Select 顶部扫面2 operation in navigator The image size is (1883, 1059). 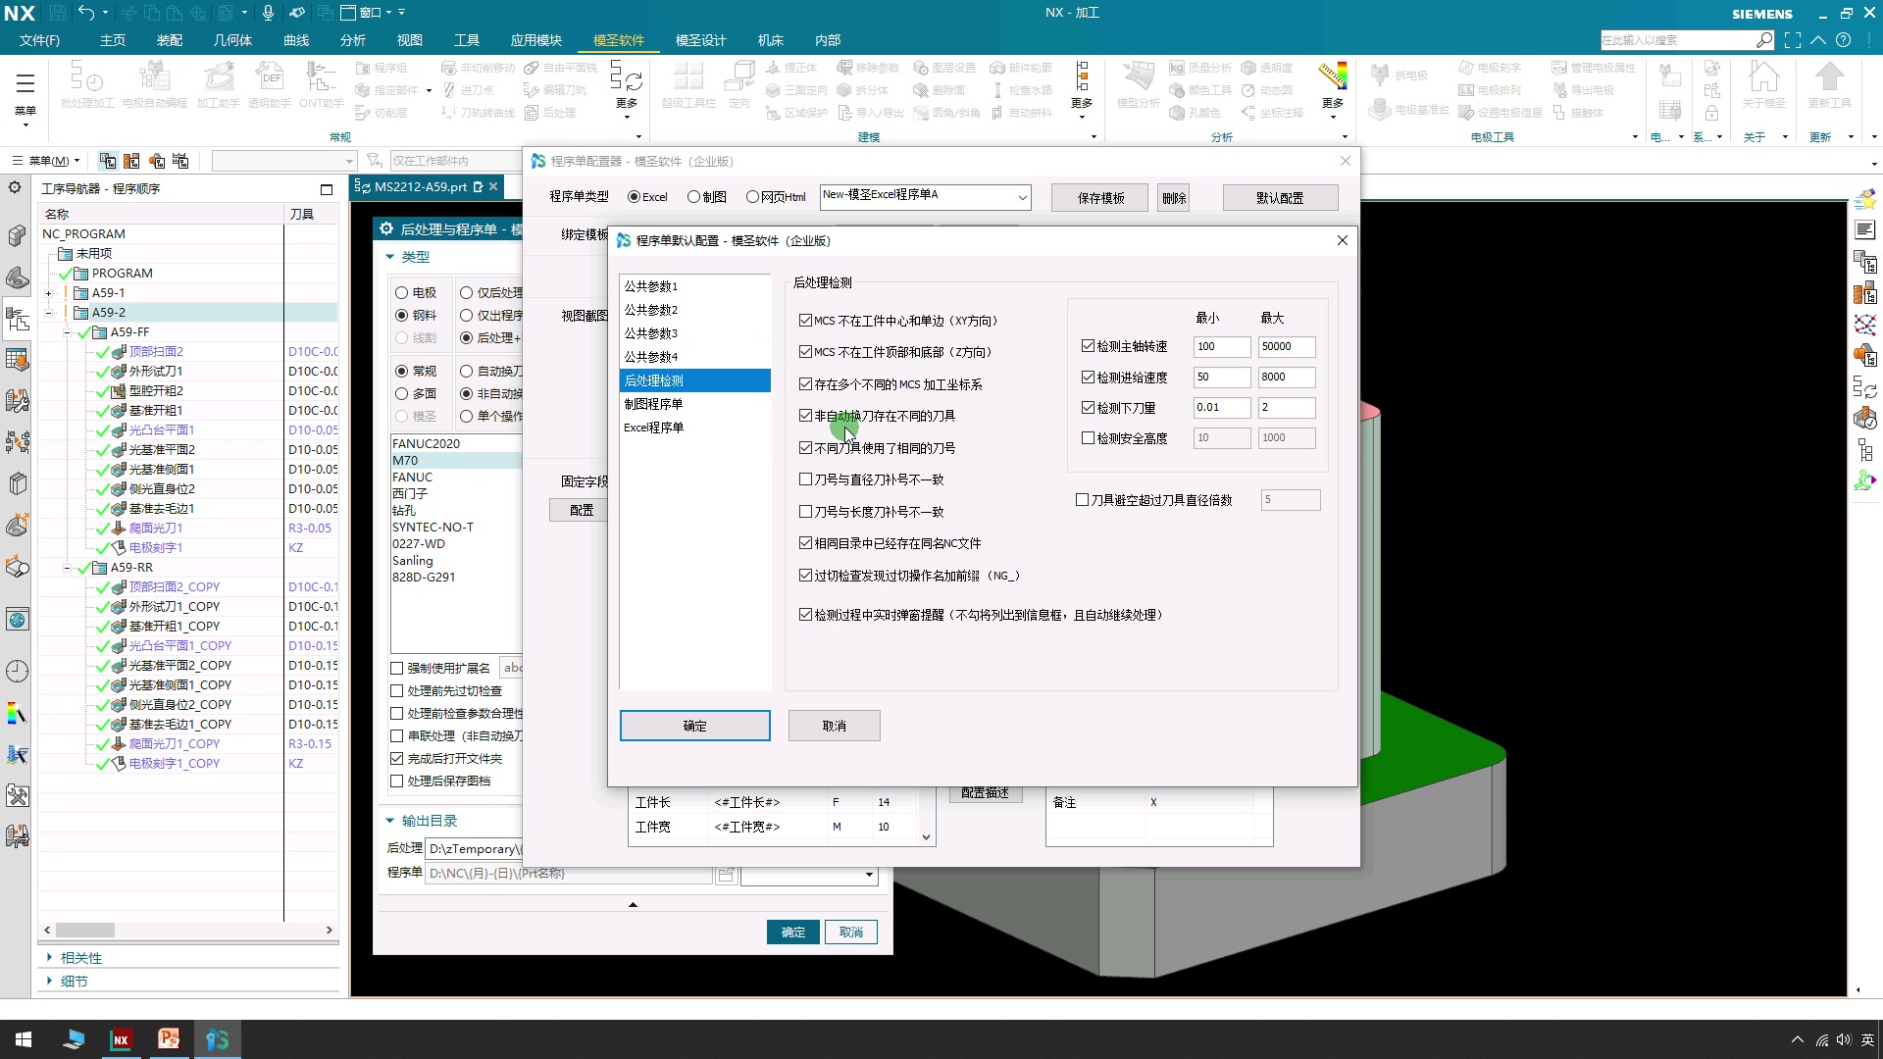[156, 351]
